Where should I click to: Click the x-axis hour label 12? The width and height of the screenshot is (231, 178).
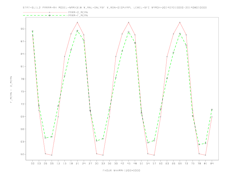pyautogui.click(x=58, y=163)
